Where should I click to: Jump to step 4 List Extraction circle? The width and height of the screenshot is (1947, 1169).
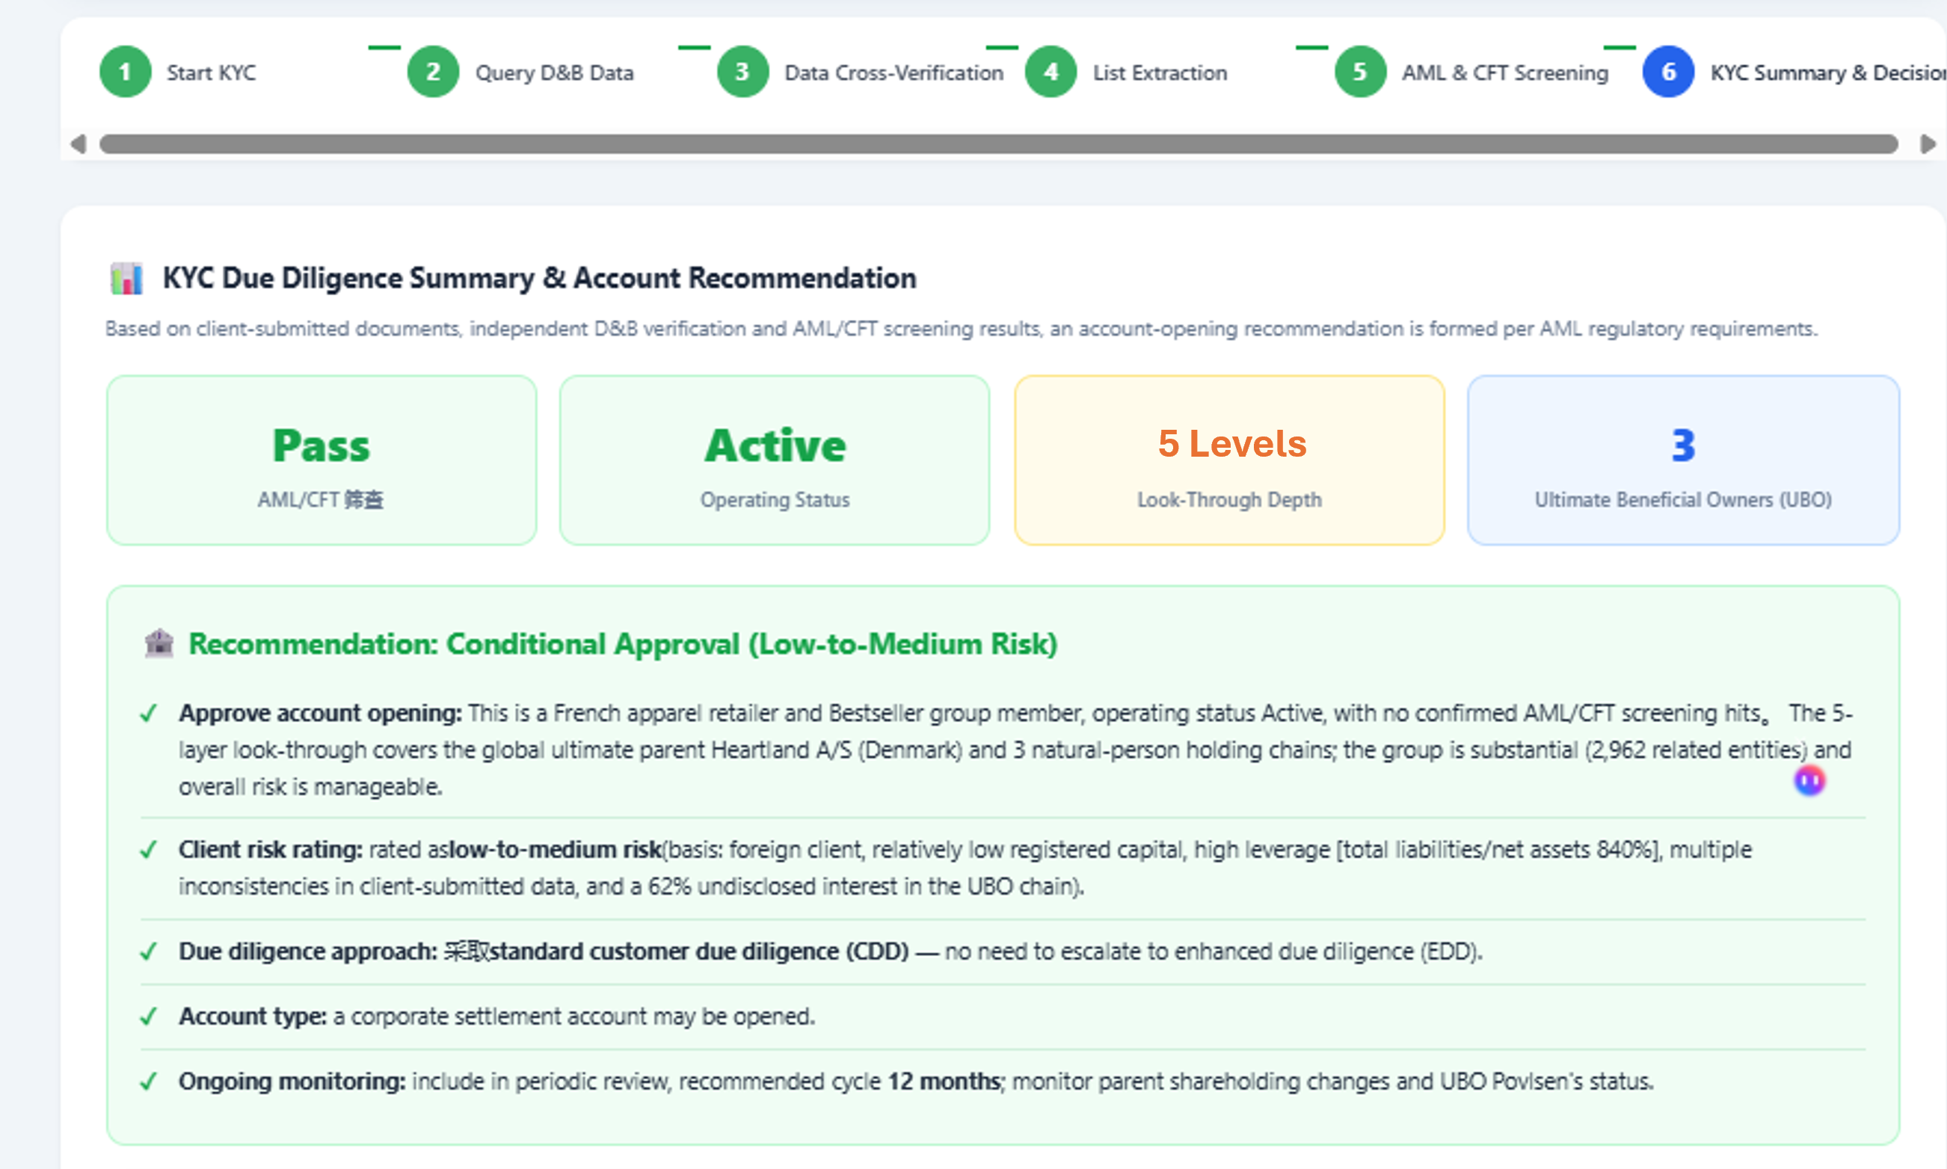[x=1051, y=73]
